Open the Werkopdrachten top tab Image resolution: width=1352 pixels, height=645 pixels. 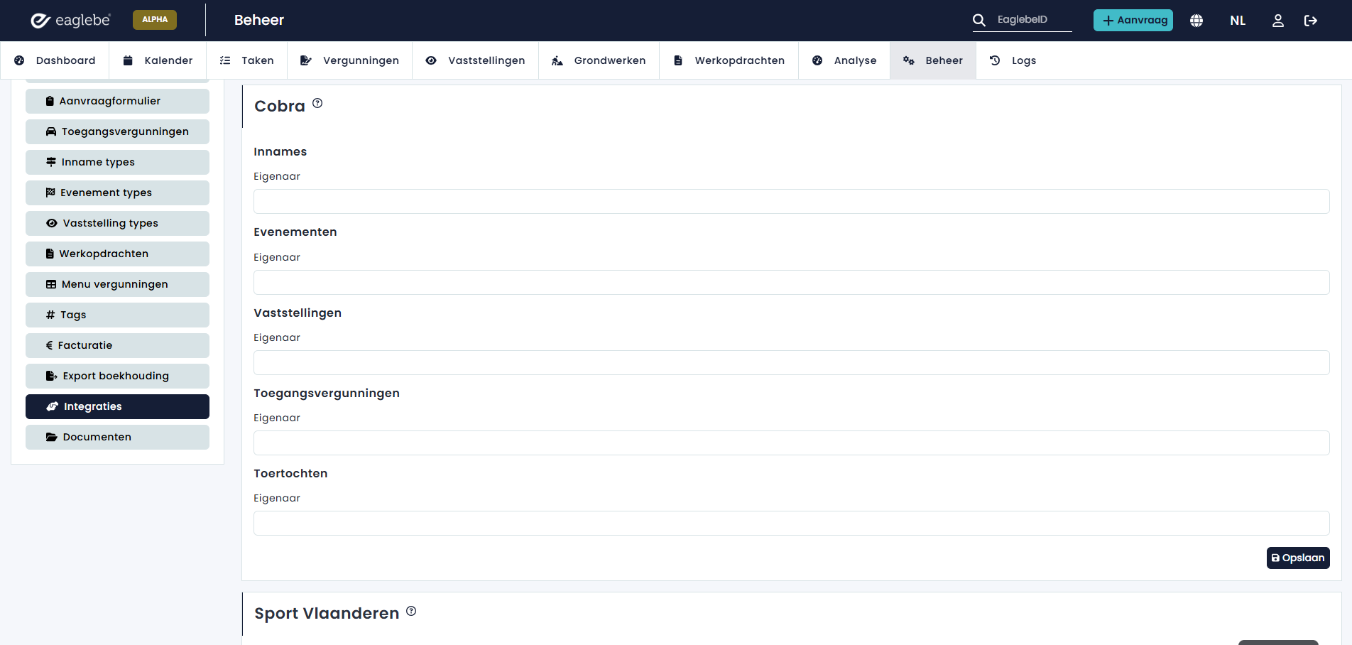click(x=729, y=60)
